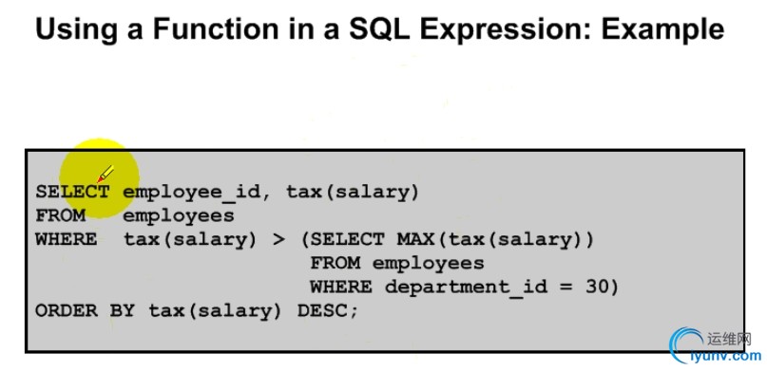Click tax(salary) on the first code line
This screenshot has width=767, height=371.
tap(353, 193)
